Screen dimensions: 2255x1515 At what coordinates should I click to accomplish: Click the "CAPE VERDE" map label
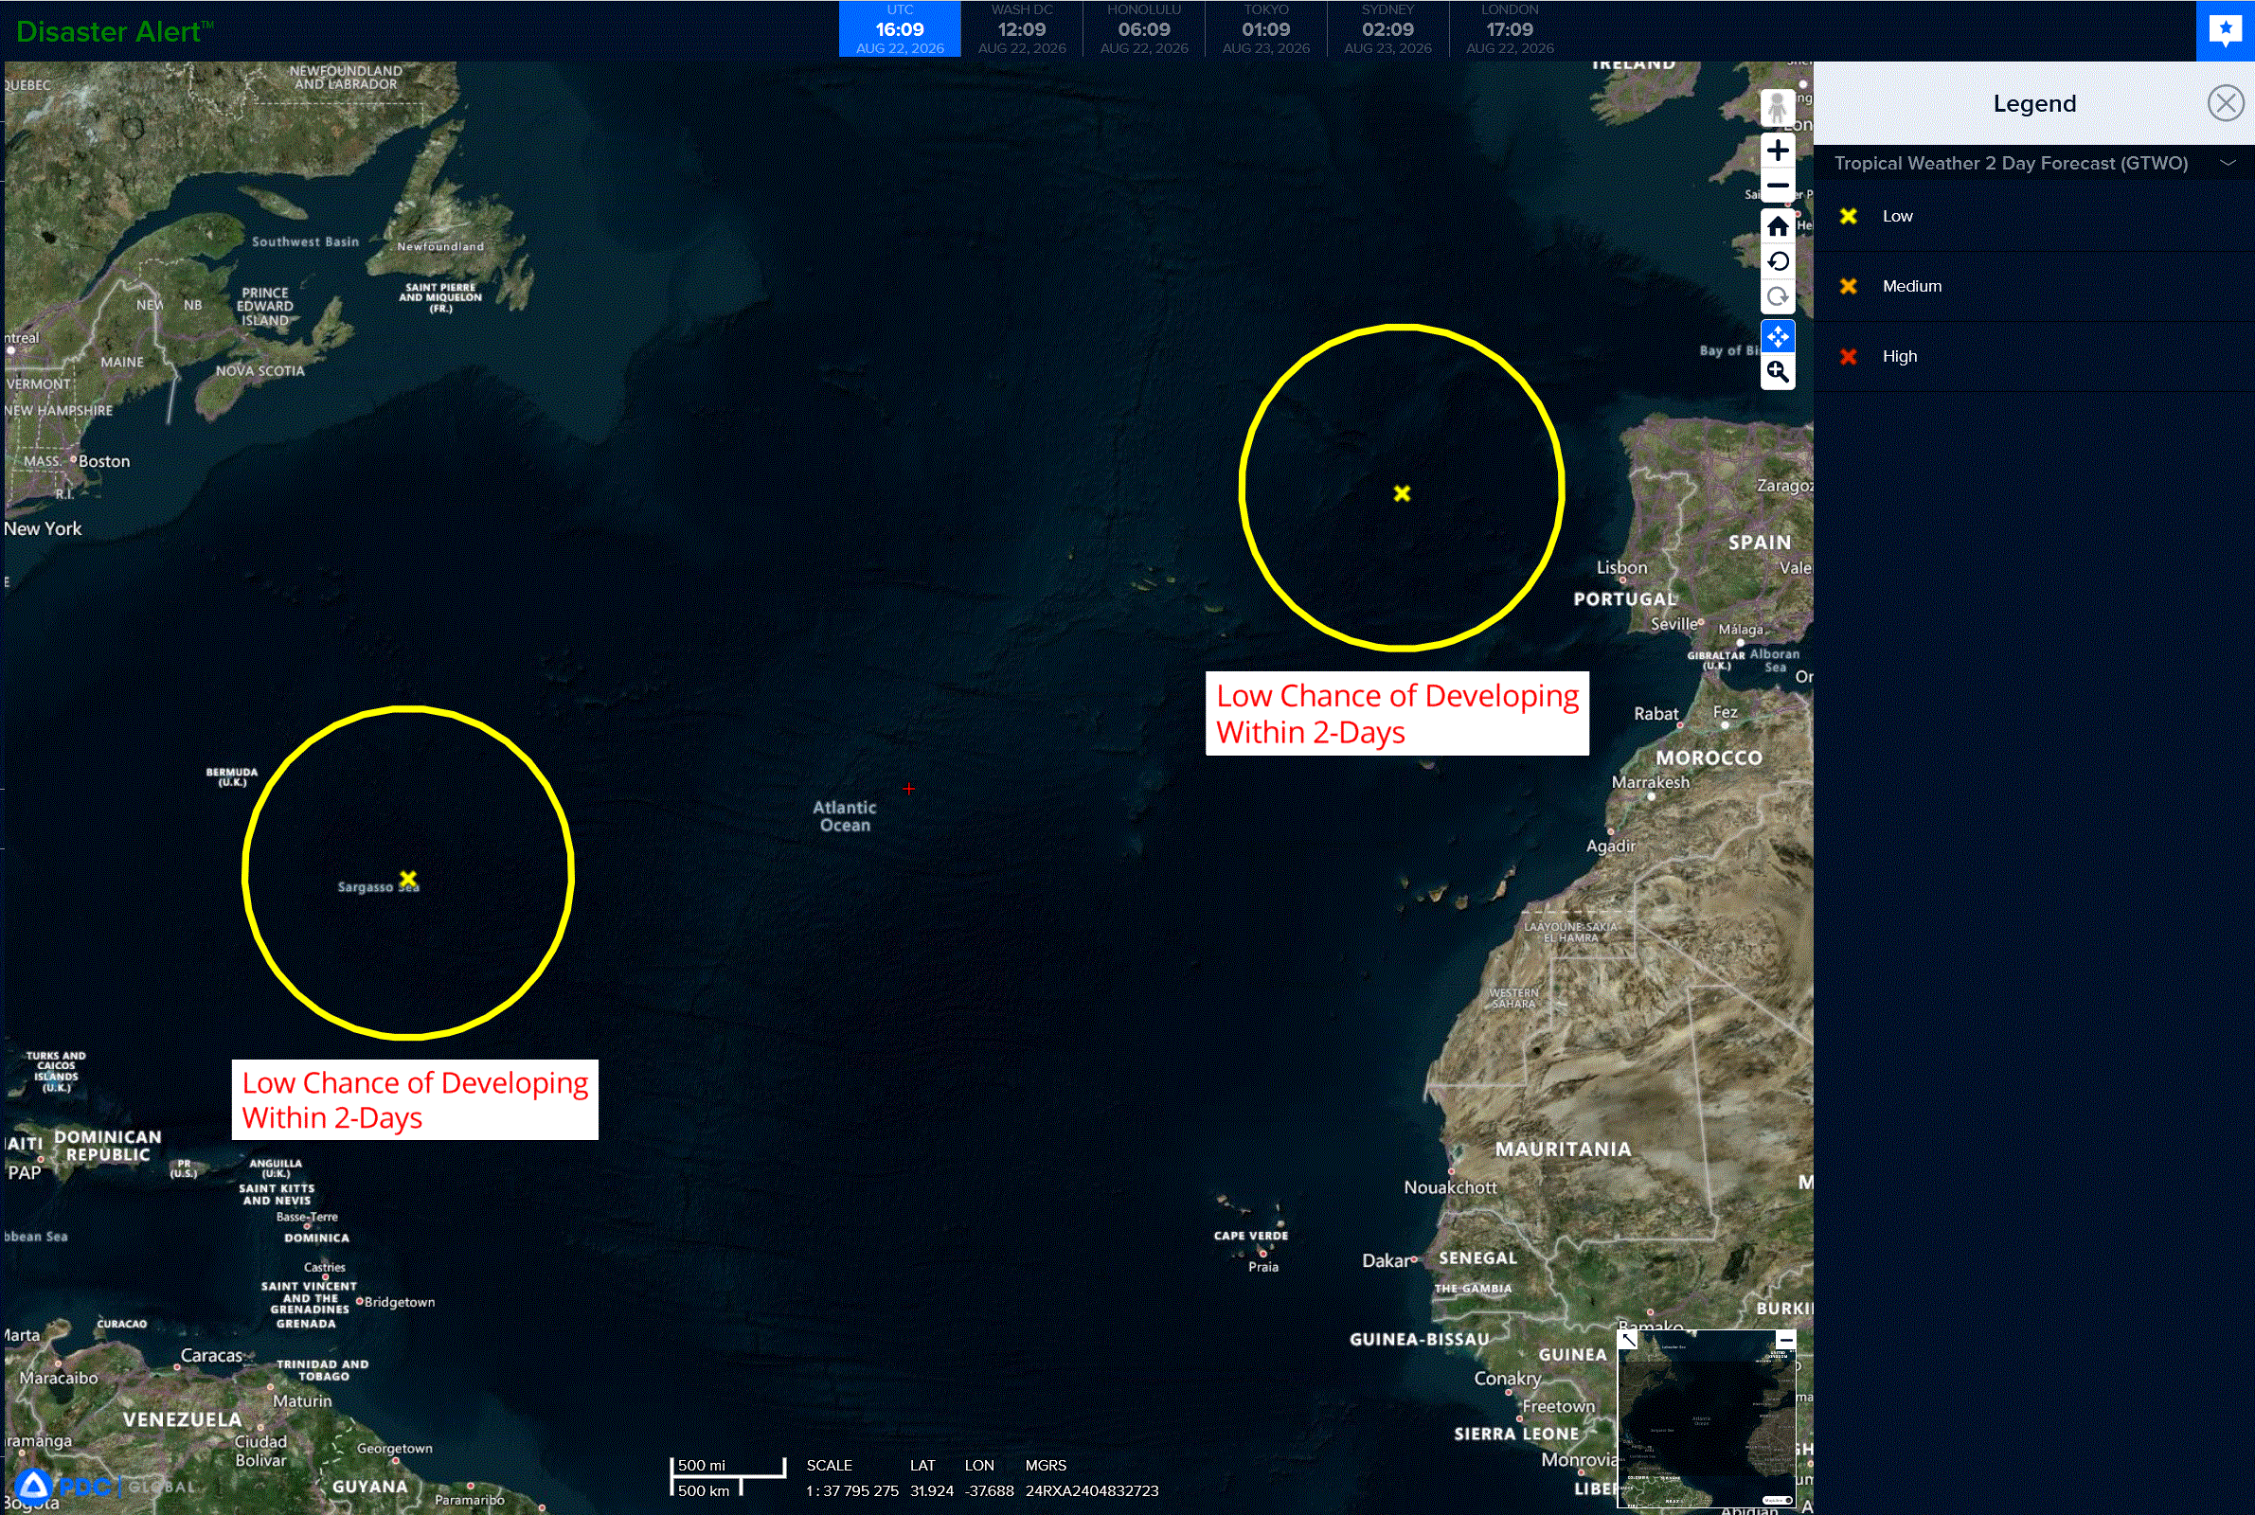pyautogui.click(x=1251, y=1236)
